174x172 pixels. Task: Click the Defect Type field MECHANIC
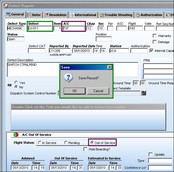15,28
